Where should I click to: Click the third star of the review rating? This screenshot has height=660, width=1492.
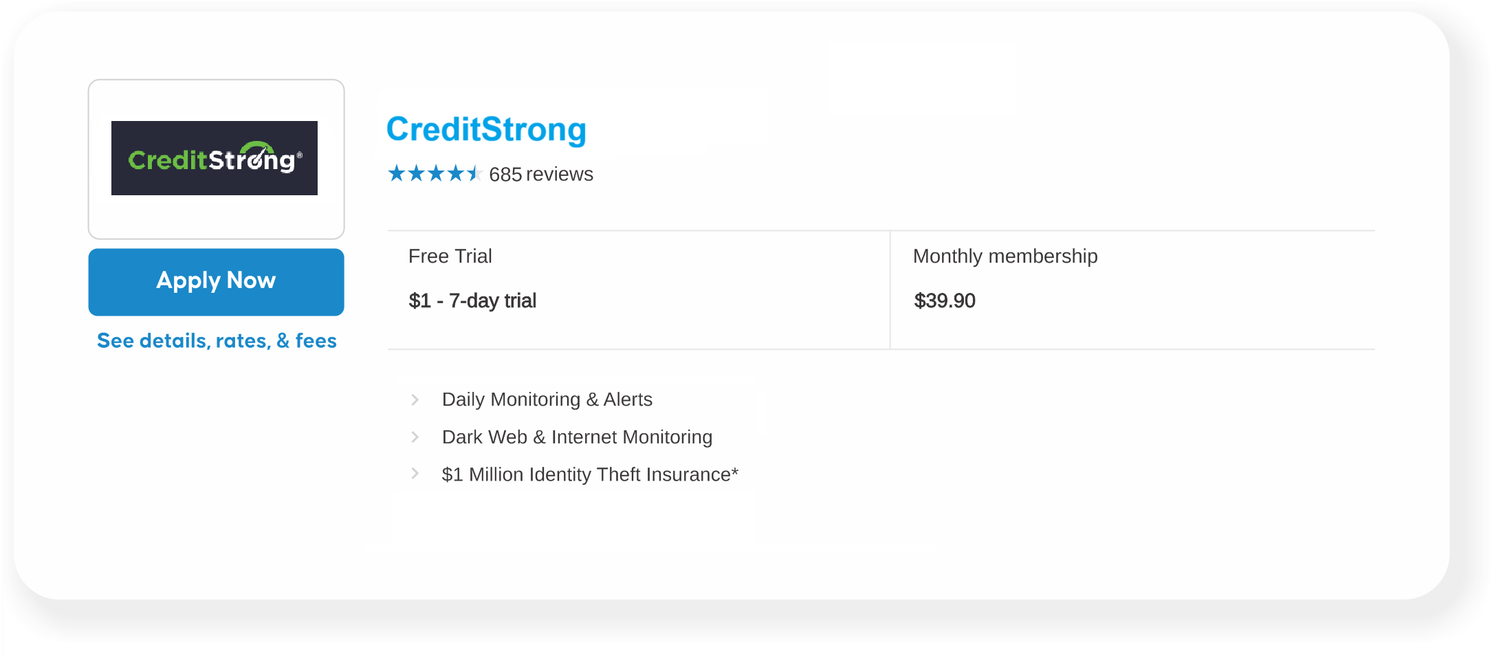pos(437,174)
